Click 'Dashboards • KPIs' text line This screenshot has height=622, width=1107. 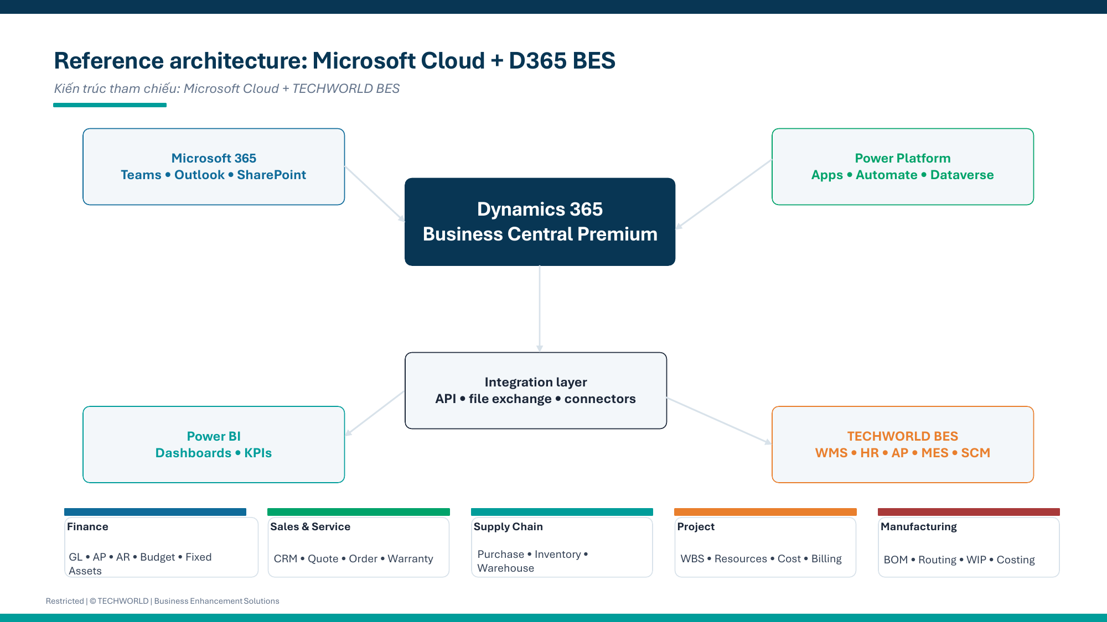point(214,453)
